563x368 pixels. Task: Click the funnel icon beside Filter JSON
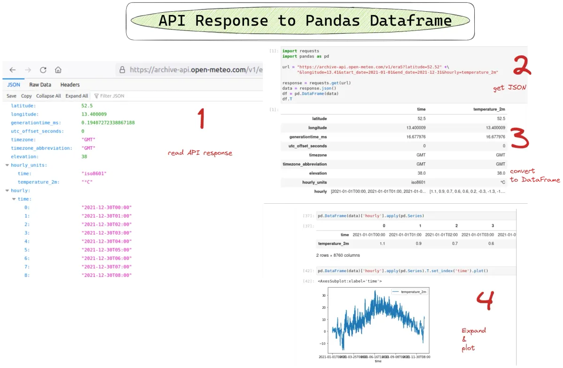pyautogui.click(x=96, y=96)
